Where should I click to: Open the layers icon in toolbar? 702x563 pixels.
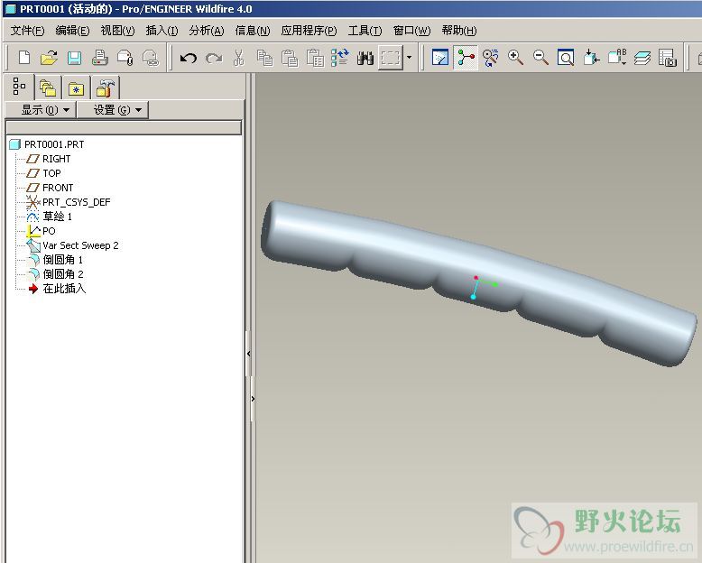tap(642, 58)
